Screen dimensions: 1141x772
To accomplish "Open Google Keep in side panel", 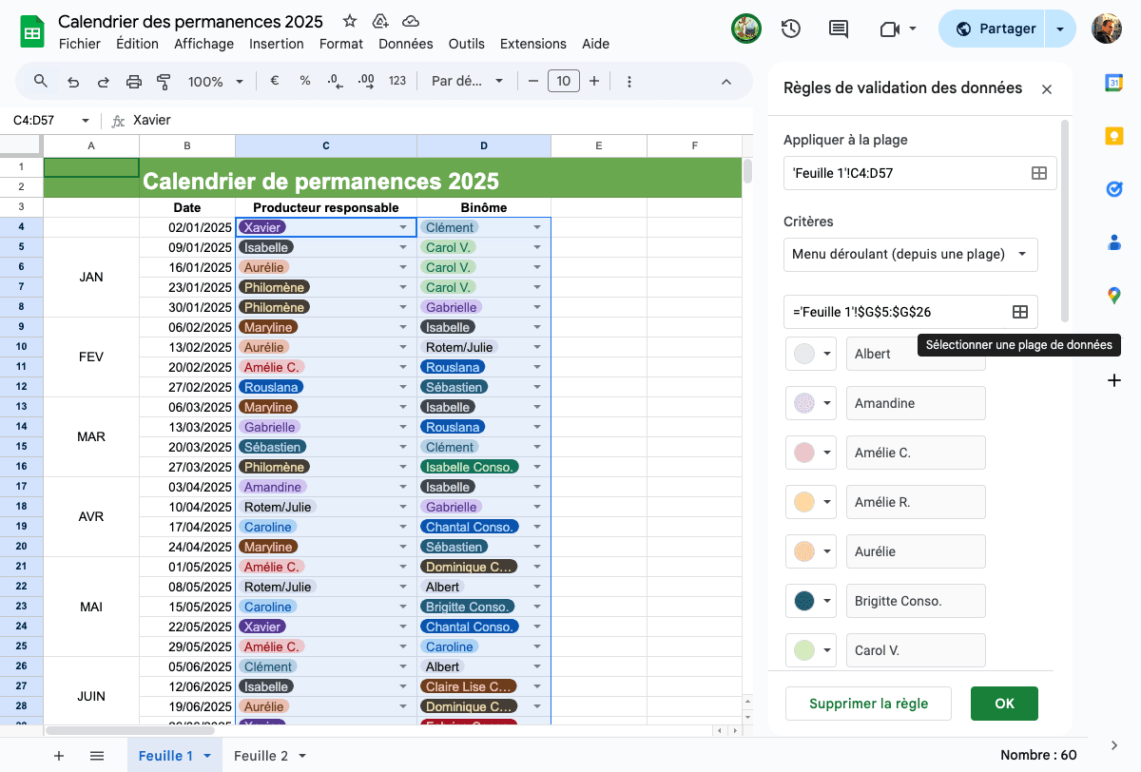I will click(1114, 136).
